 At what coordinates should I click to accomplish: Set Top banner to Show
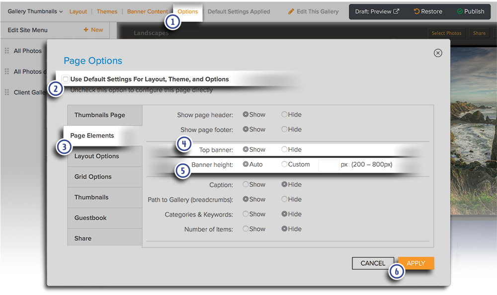[x=246, y=149]
